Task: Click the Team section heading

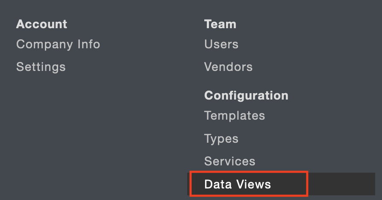Action: pos(220,24)
